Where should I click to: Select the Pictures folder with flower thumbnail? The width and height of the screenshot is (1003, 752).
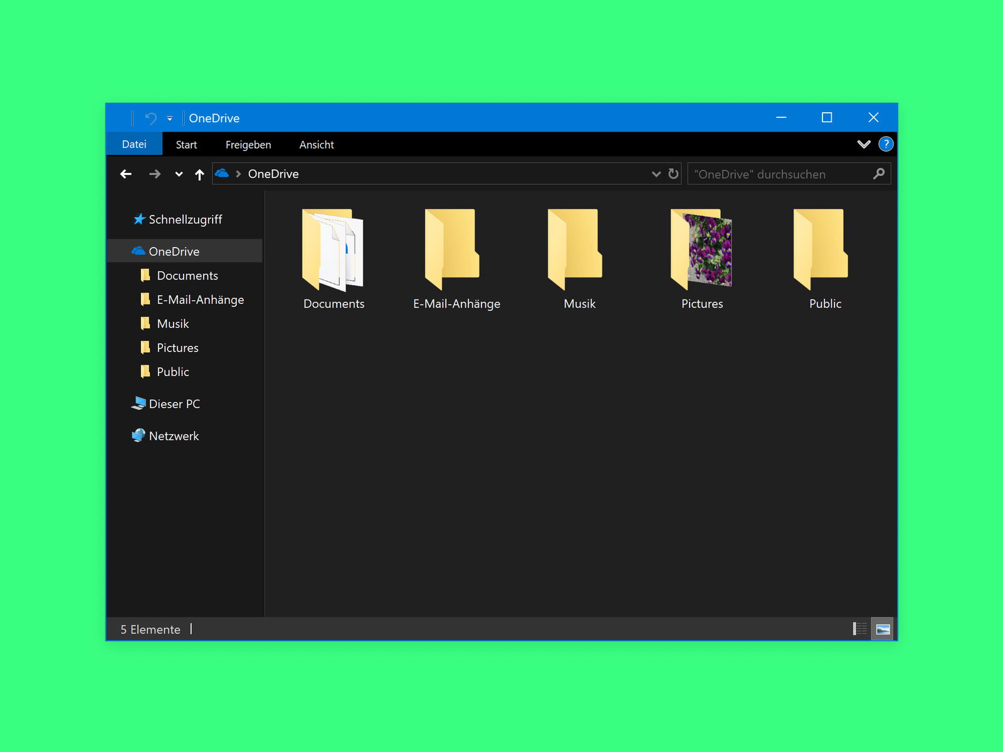coord(701,249)
